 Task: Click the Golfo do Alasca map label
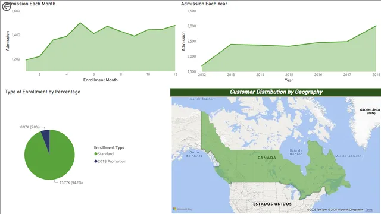pyautogui.click(x=194, y=154)
